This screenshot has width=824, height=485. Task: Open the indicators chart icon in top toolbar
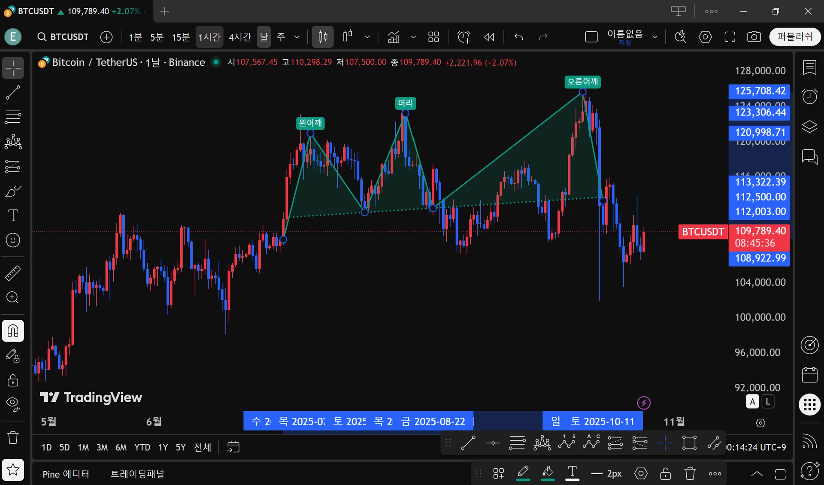[394, 37]
